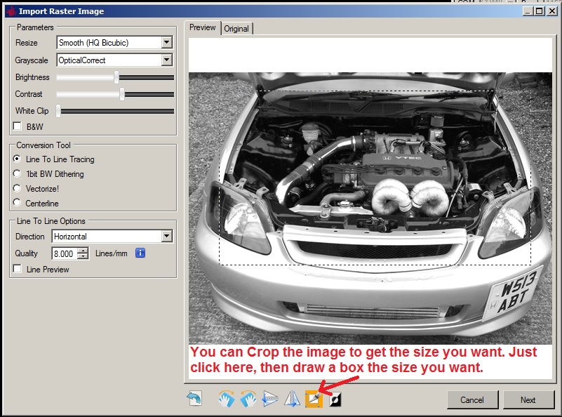Viewport: 562px width, 417px height.
Task: Click the 'Brightness' label
Action: [x=32, y=77]
